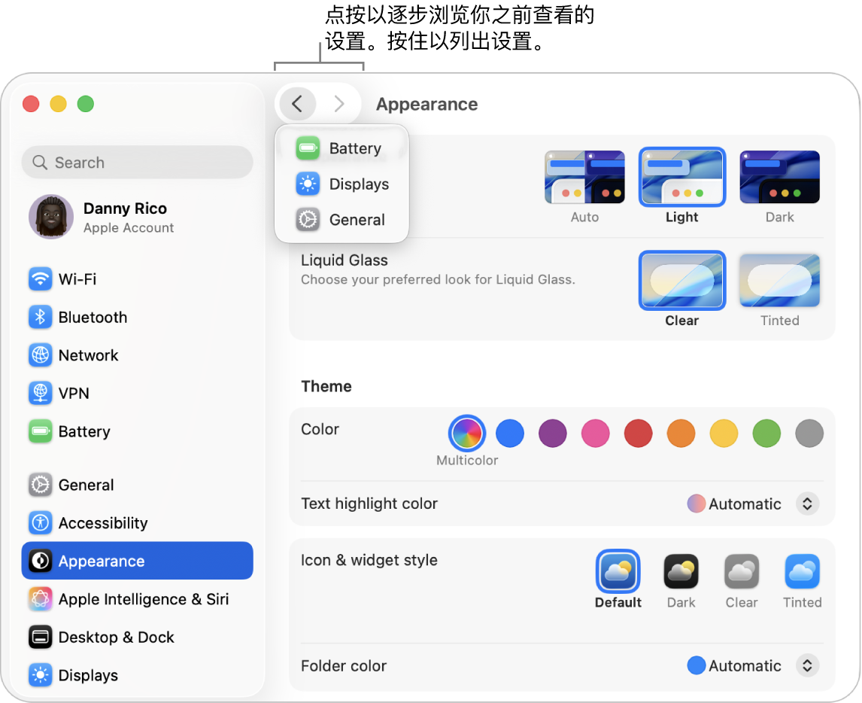Image resolution: width=862 pixels, height=703 pixels.
Task: Select the purple theme color
Action: click(553, 433)
